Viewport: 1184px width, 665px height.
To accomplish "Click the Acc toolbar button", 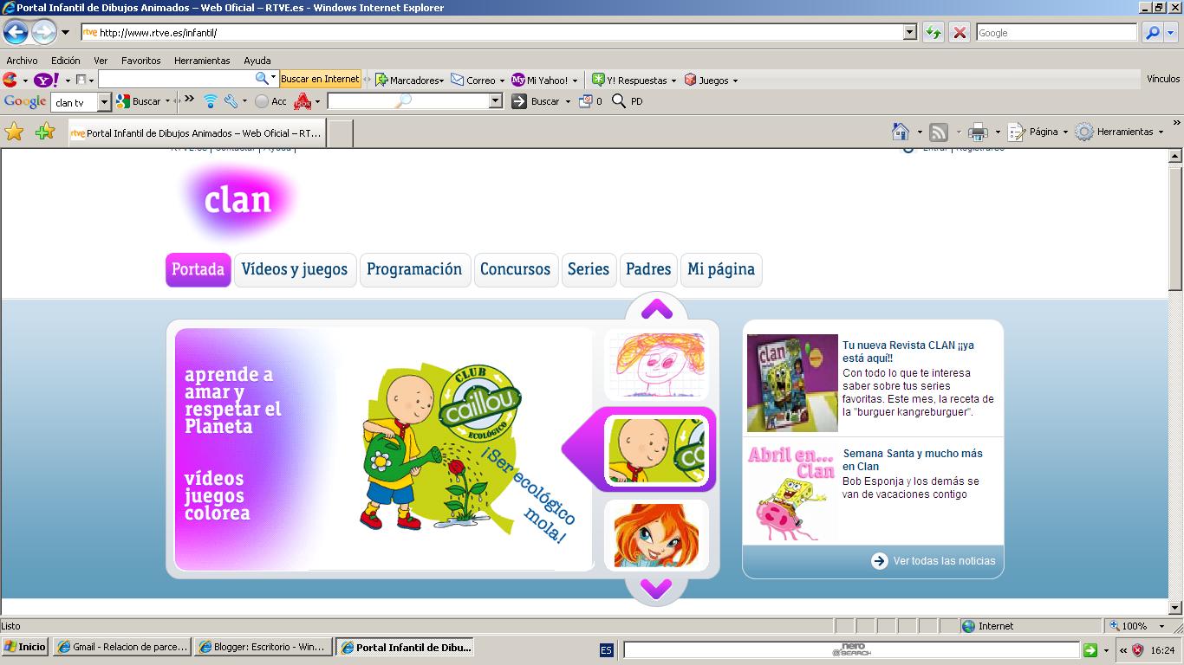I will [270, 101].
